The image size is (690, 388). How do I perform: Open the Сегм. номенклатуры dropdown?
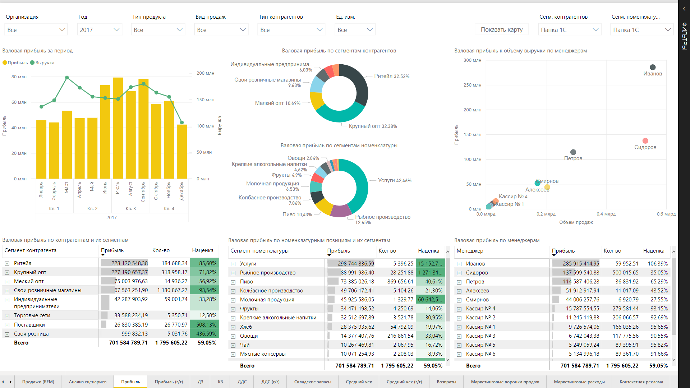(x=642, y=29)
